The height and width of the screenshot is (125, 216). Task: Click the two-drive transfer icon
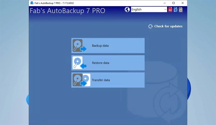[x=81, y=80]
